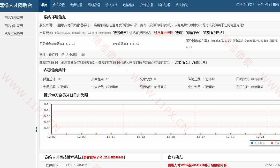Screen dimensions: 280x168
Task: Open the [短信平台] link
Action: point(193,33)
